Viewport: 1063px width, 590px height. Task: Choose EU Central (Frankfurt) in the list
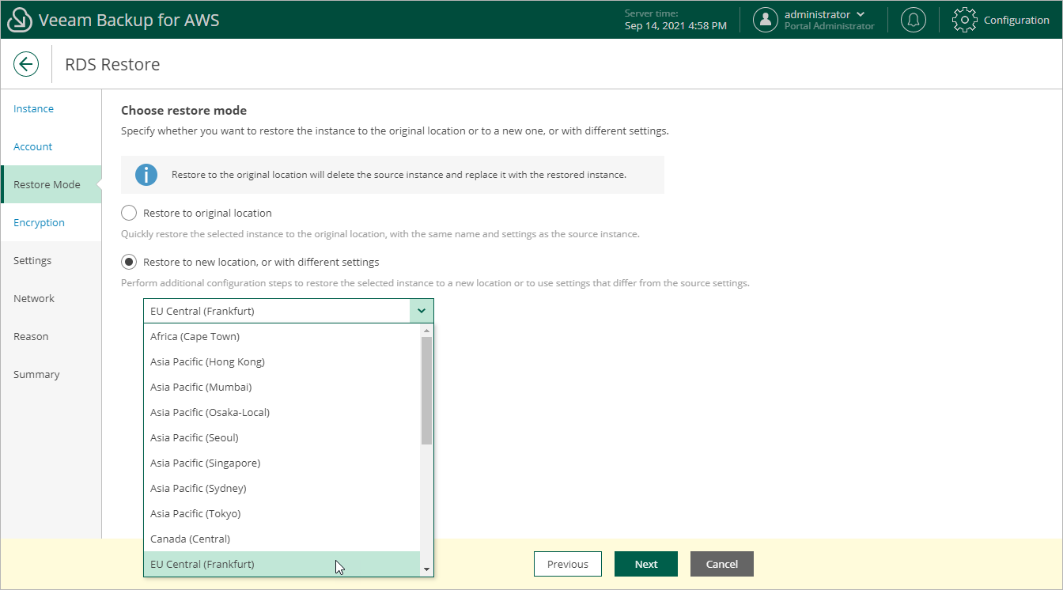282,564
